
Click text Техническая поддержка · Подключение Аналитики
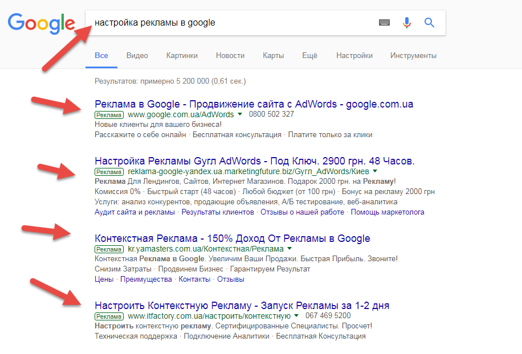click(182, 336)
